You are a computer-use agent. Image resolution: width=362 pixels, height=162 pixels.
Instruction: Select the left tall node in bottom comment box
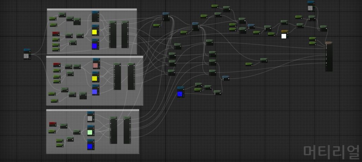point(113,130)
